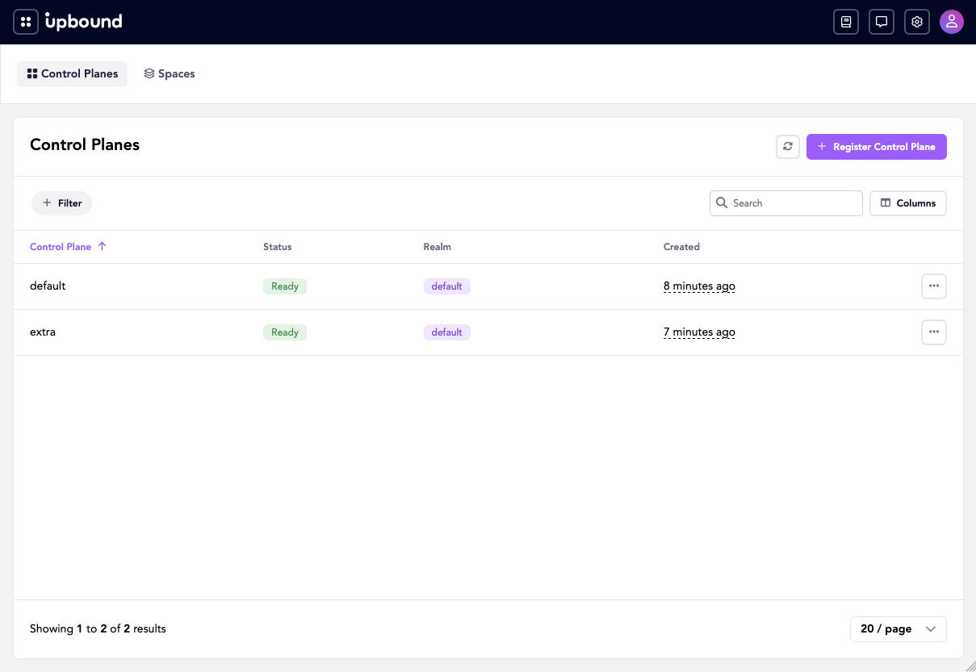Open actions menu for extra control plane
This screenshot has width=976, height=672.
click(x=934, y=332)
